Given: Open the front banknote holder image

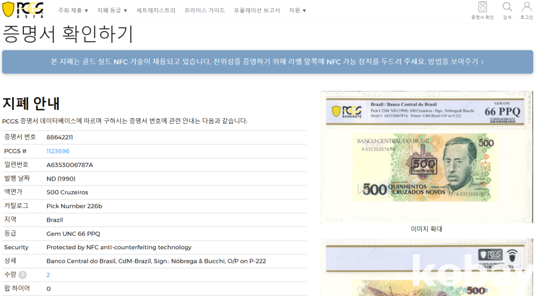Looking at the screenshot, I should tap(426, 157).
